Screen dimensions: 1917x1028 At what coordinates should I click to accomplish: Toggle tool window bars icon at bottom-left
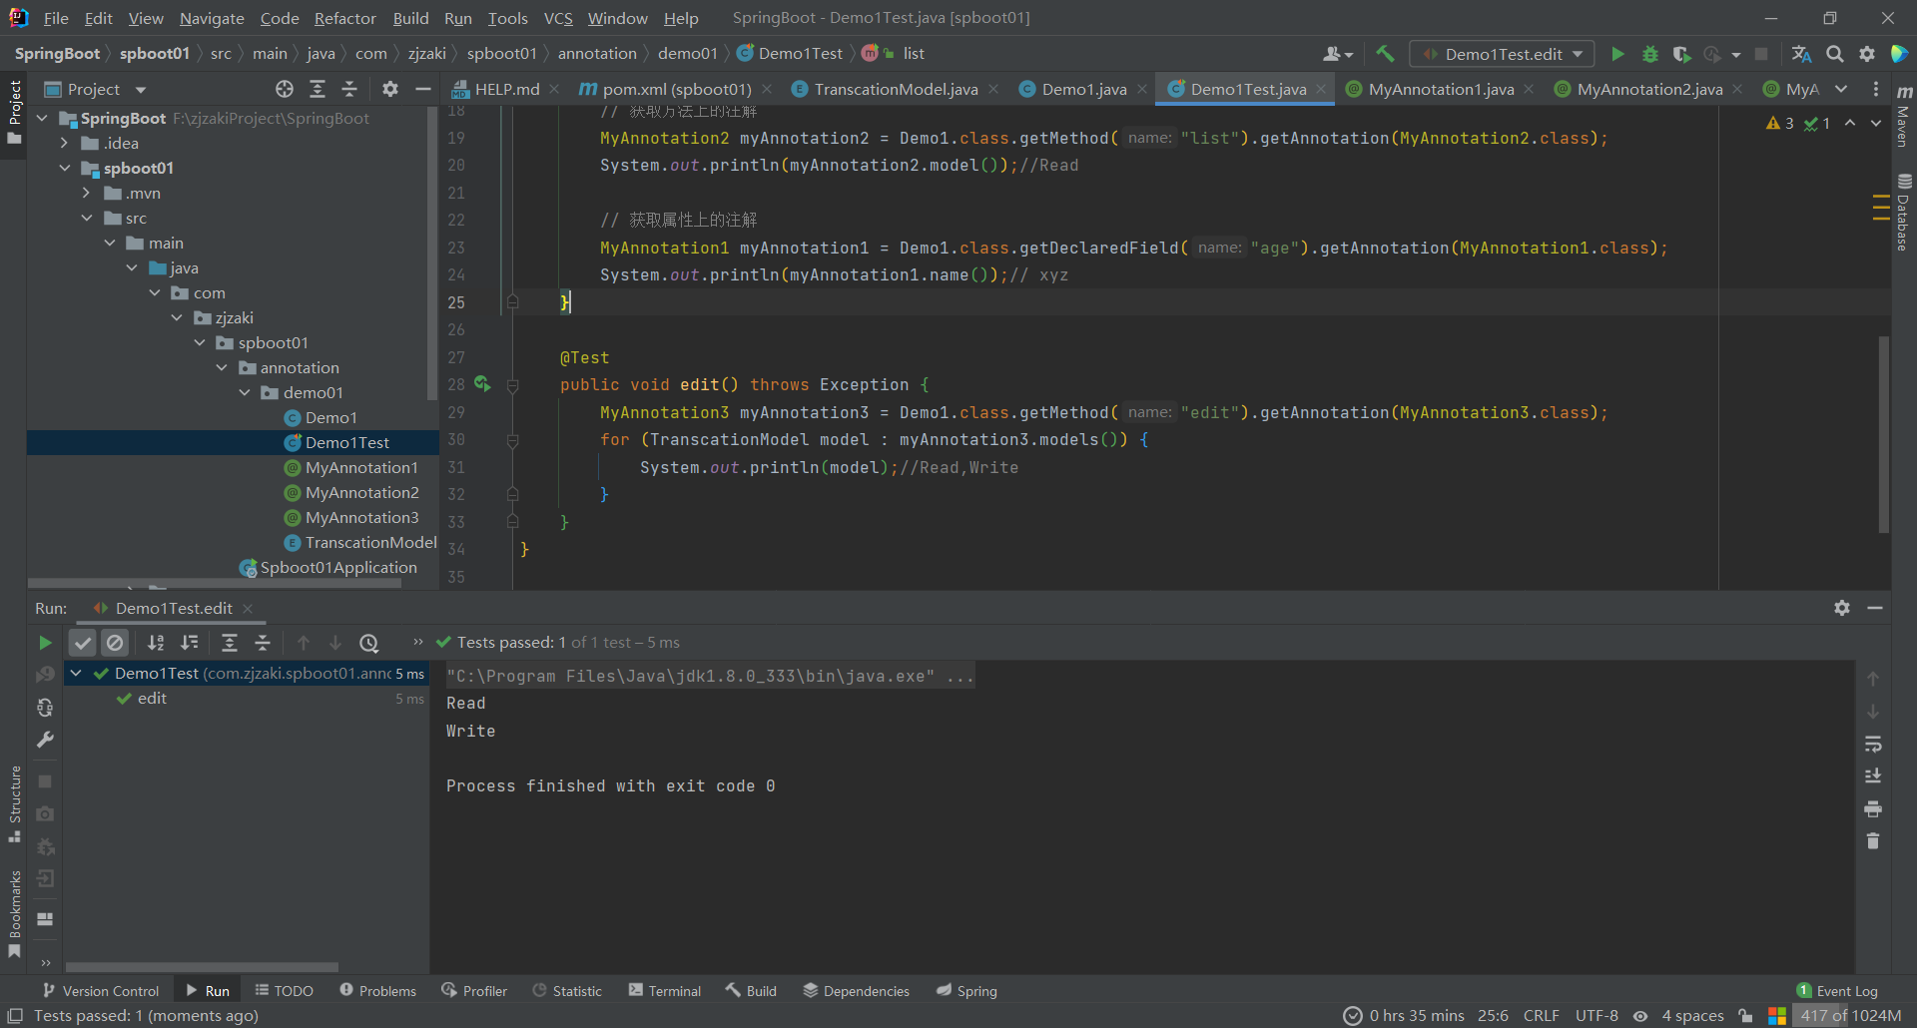(15, 1016)
